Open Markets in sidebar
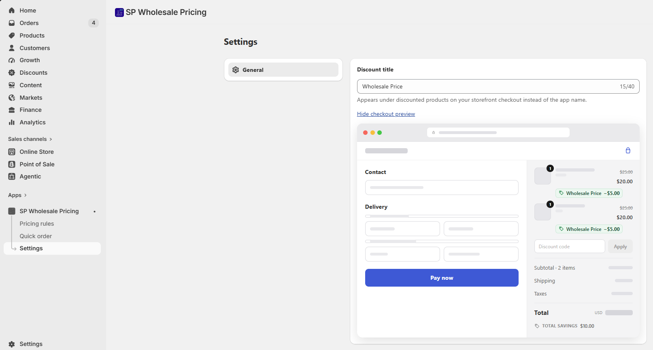 point(52,98)
